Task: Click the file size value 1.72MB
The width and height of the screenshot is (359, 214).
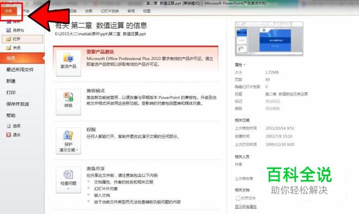Action: coord(272,72)
